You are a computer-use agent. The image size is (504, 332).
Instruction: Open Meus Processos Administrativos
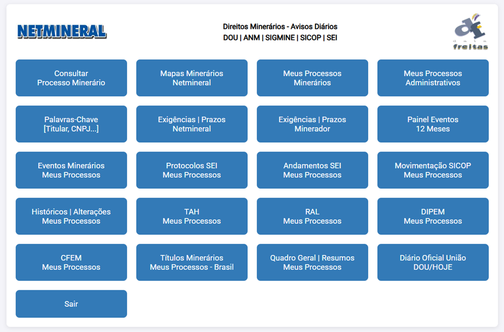pos(433,78)
